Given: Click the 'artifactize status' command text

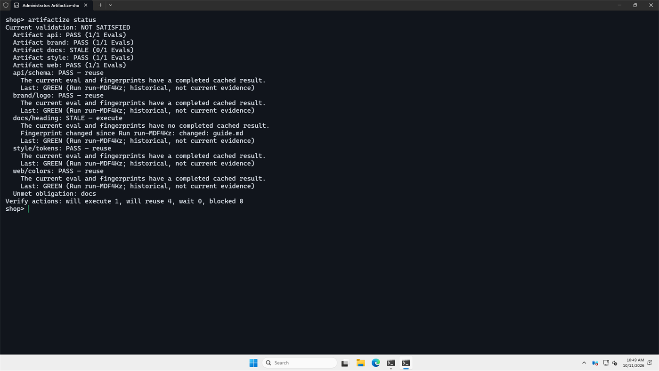Looking at the screenshot, I should coord(62,20).
